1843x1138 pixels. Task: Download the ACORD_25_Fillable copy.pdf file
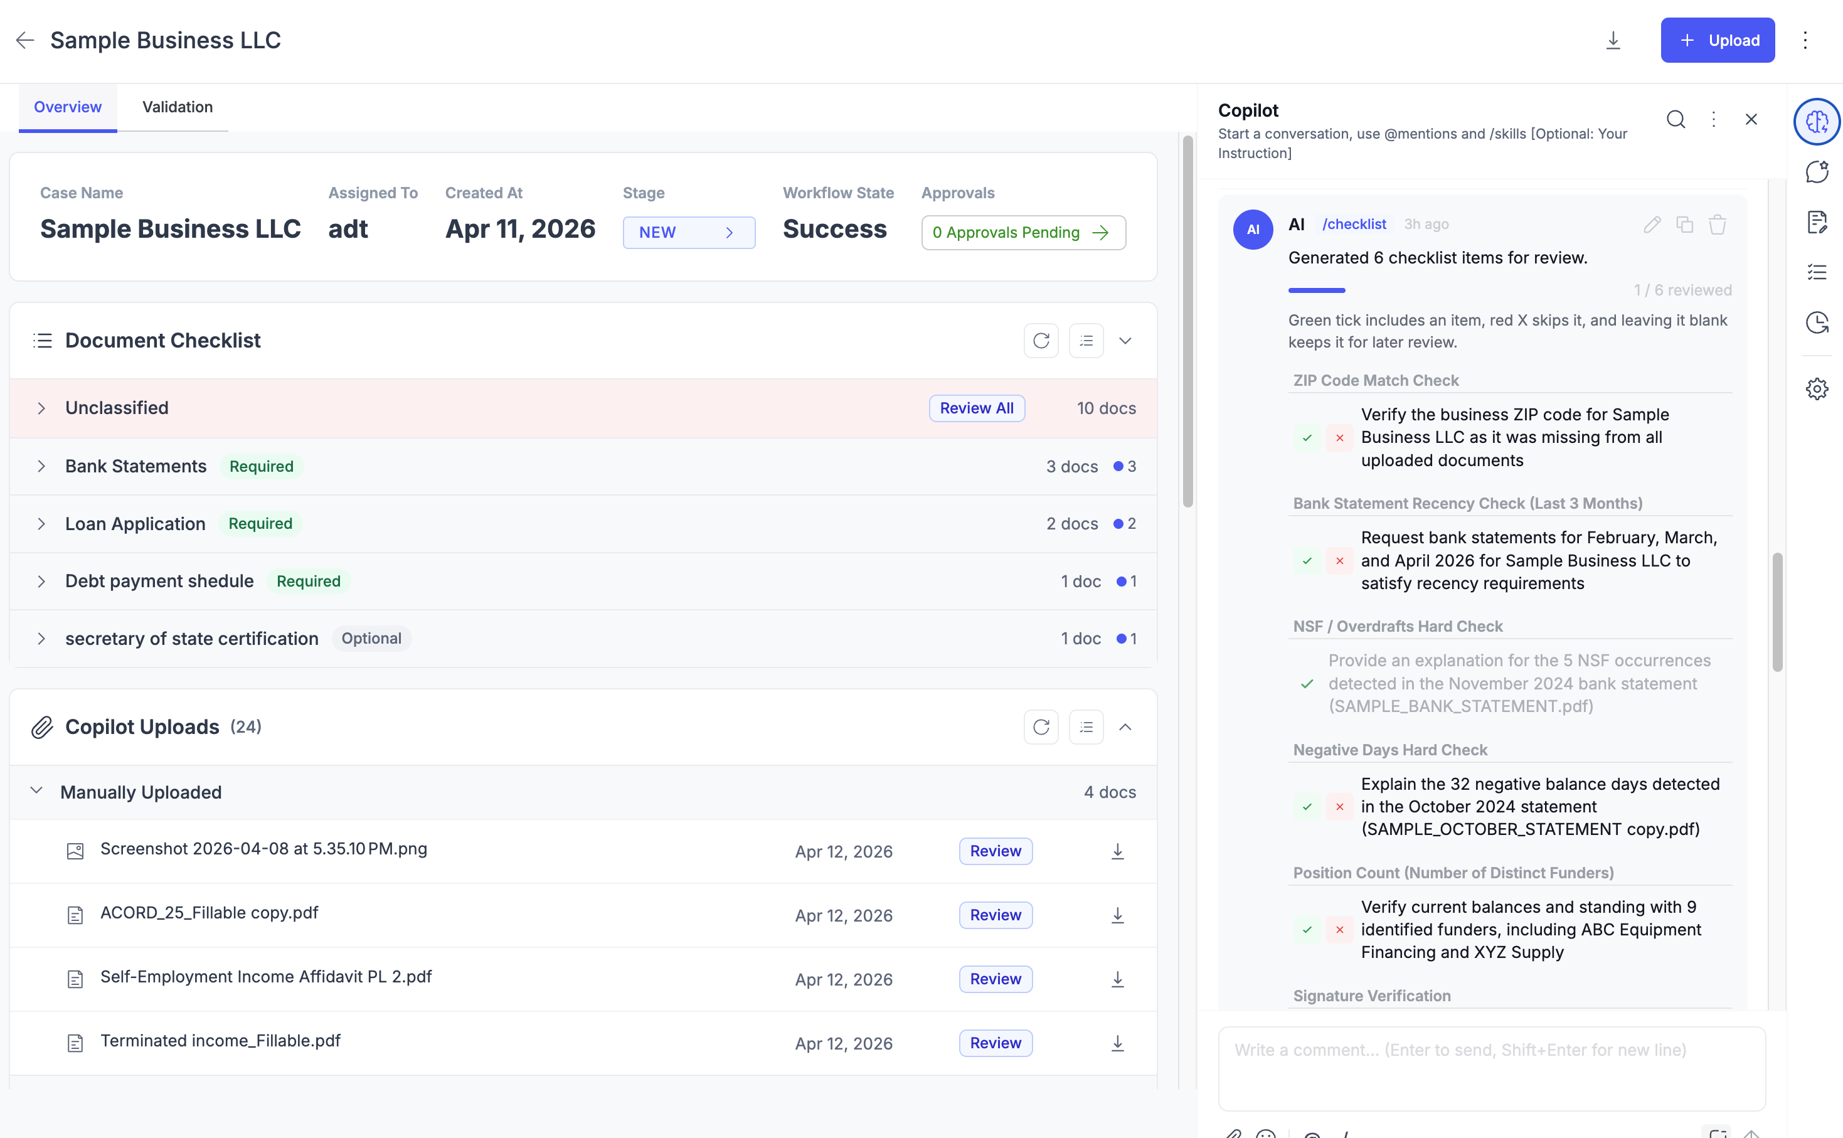click(x=1118, y=915)
